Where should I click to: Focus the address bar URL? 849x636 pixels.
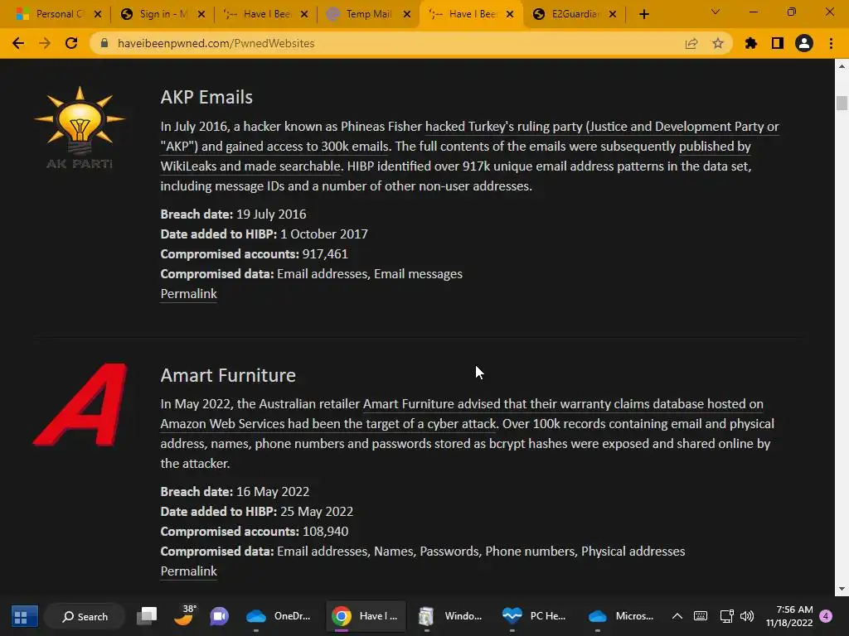pos(216,43)
